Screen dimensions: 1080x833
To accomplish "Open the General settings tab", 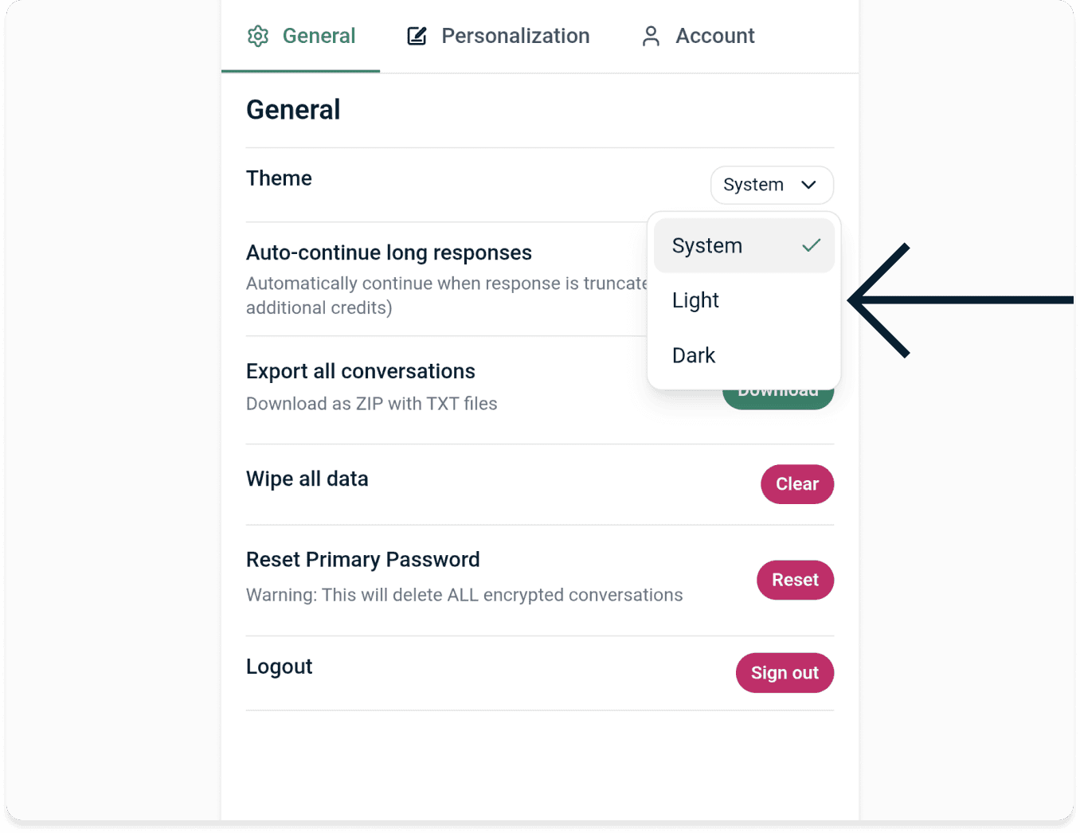I will [319, 35].
